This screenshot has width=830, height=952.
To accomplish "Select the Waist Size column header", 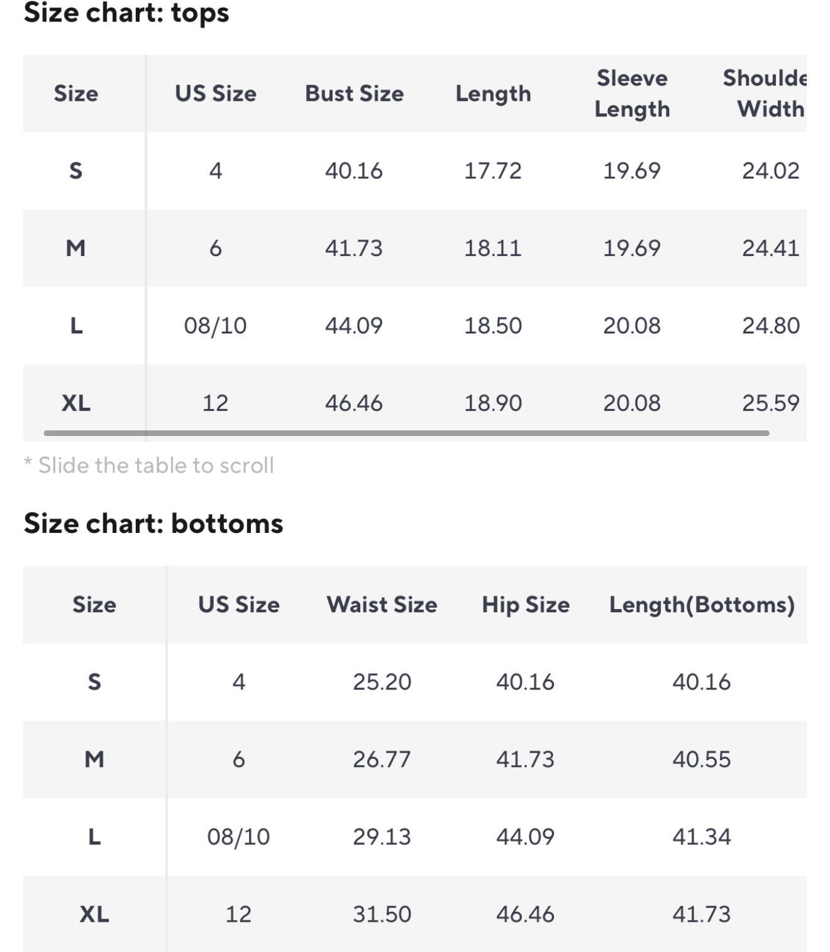I will point(382,605).
